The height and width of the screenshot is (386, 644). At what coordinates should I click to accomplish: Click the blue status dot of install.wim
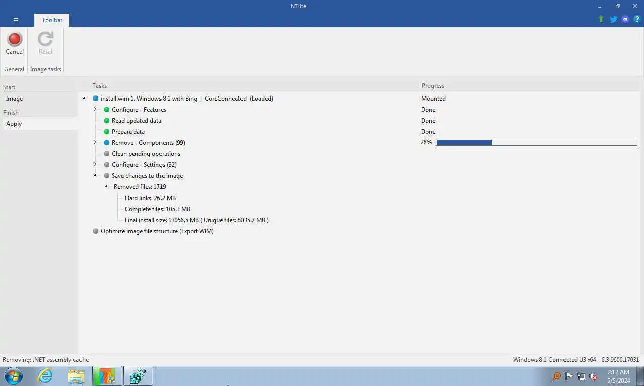click(x=95, y=99)
